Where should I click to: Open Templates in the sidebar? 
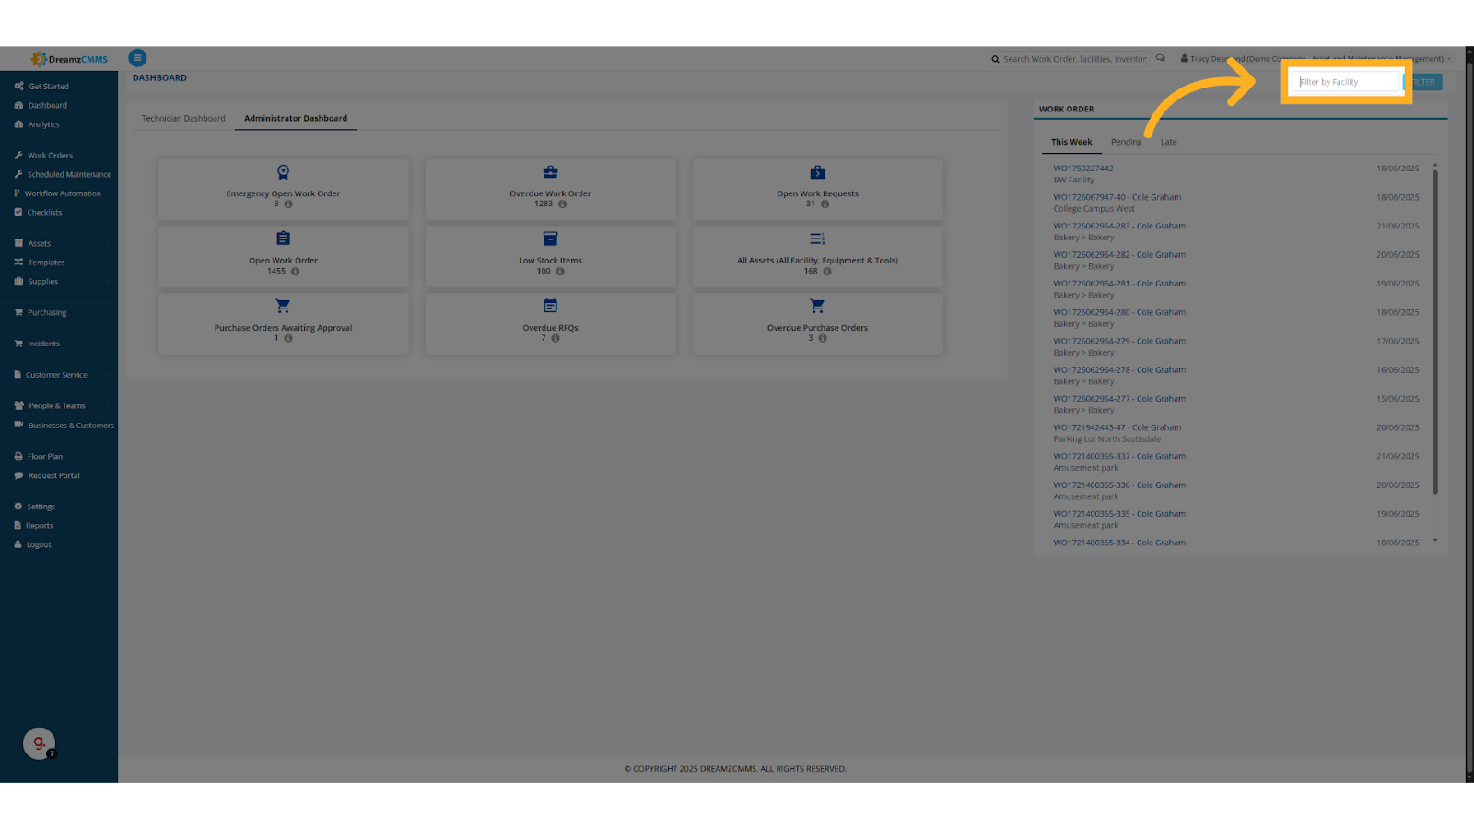[x=46, y=263]
